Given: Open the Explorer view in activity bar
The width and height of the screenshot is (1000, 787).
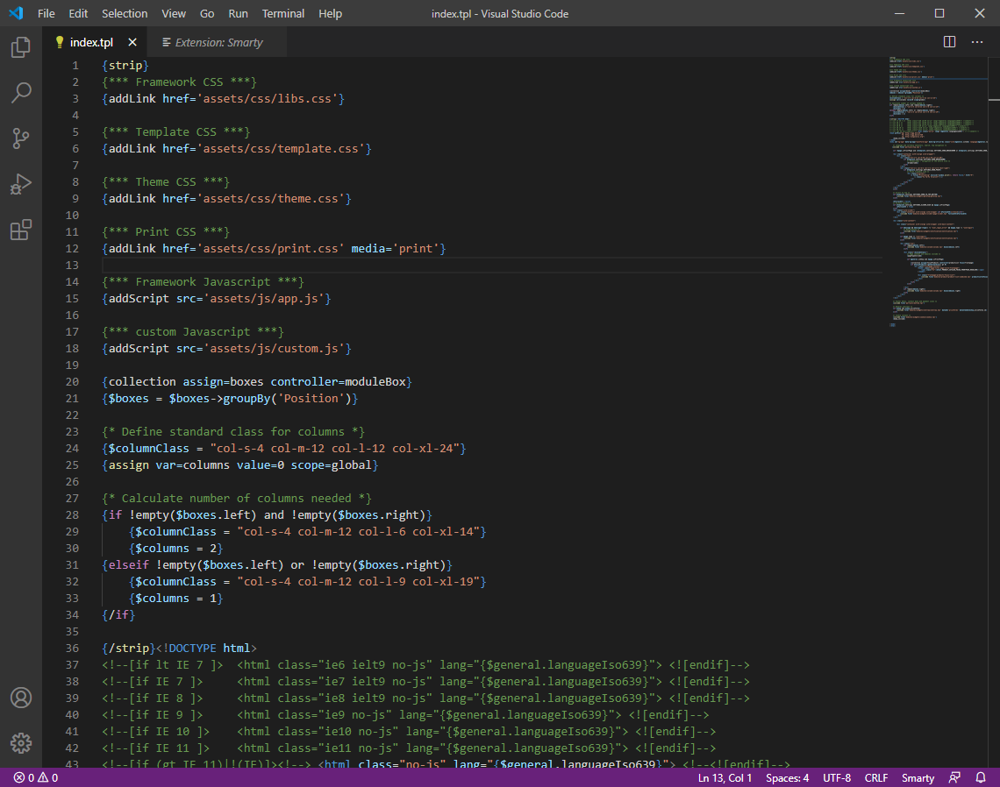Looking at the screenshot, I should (x=21, y=47).
